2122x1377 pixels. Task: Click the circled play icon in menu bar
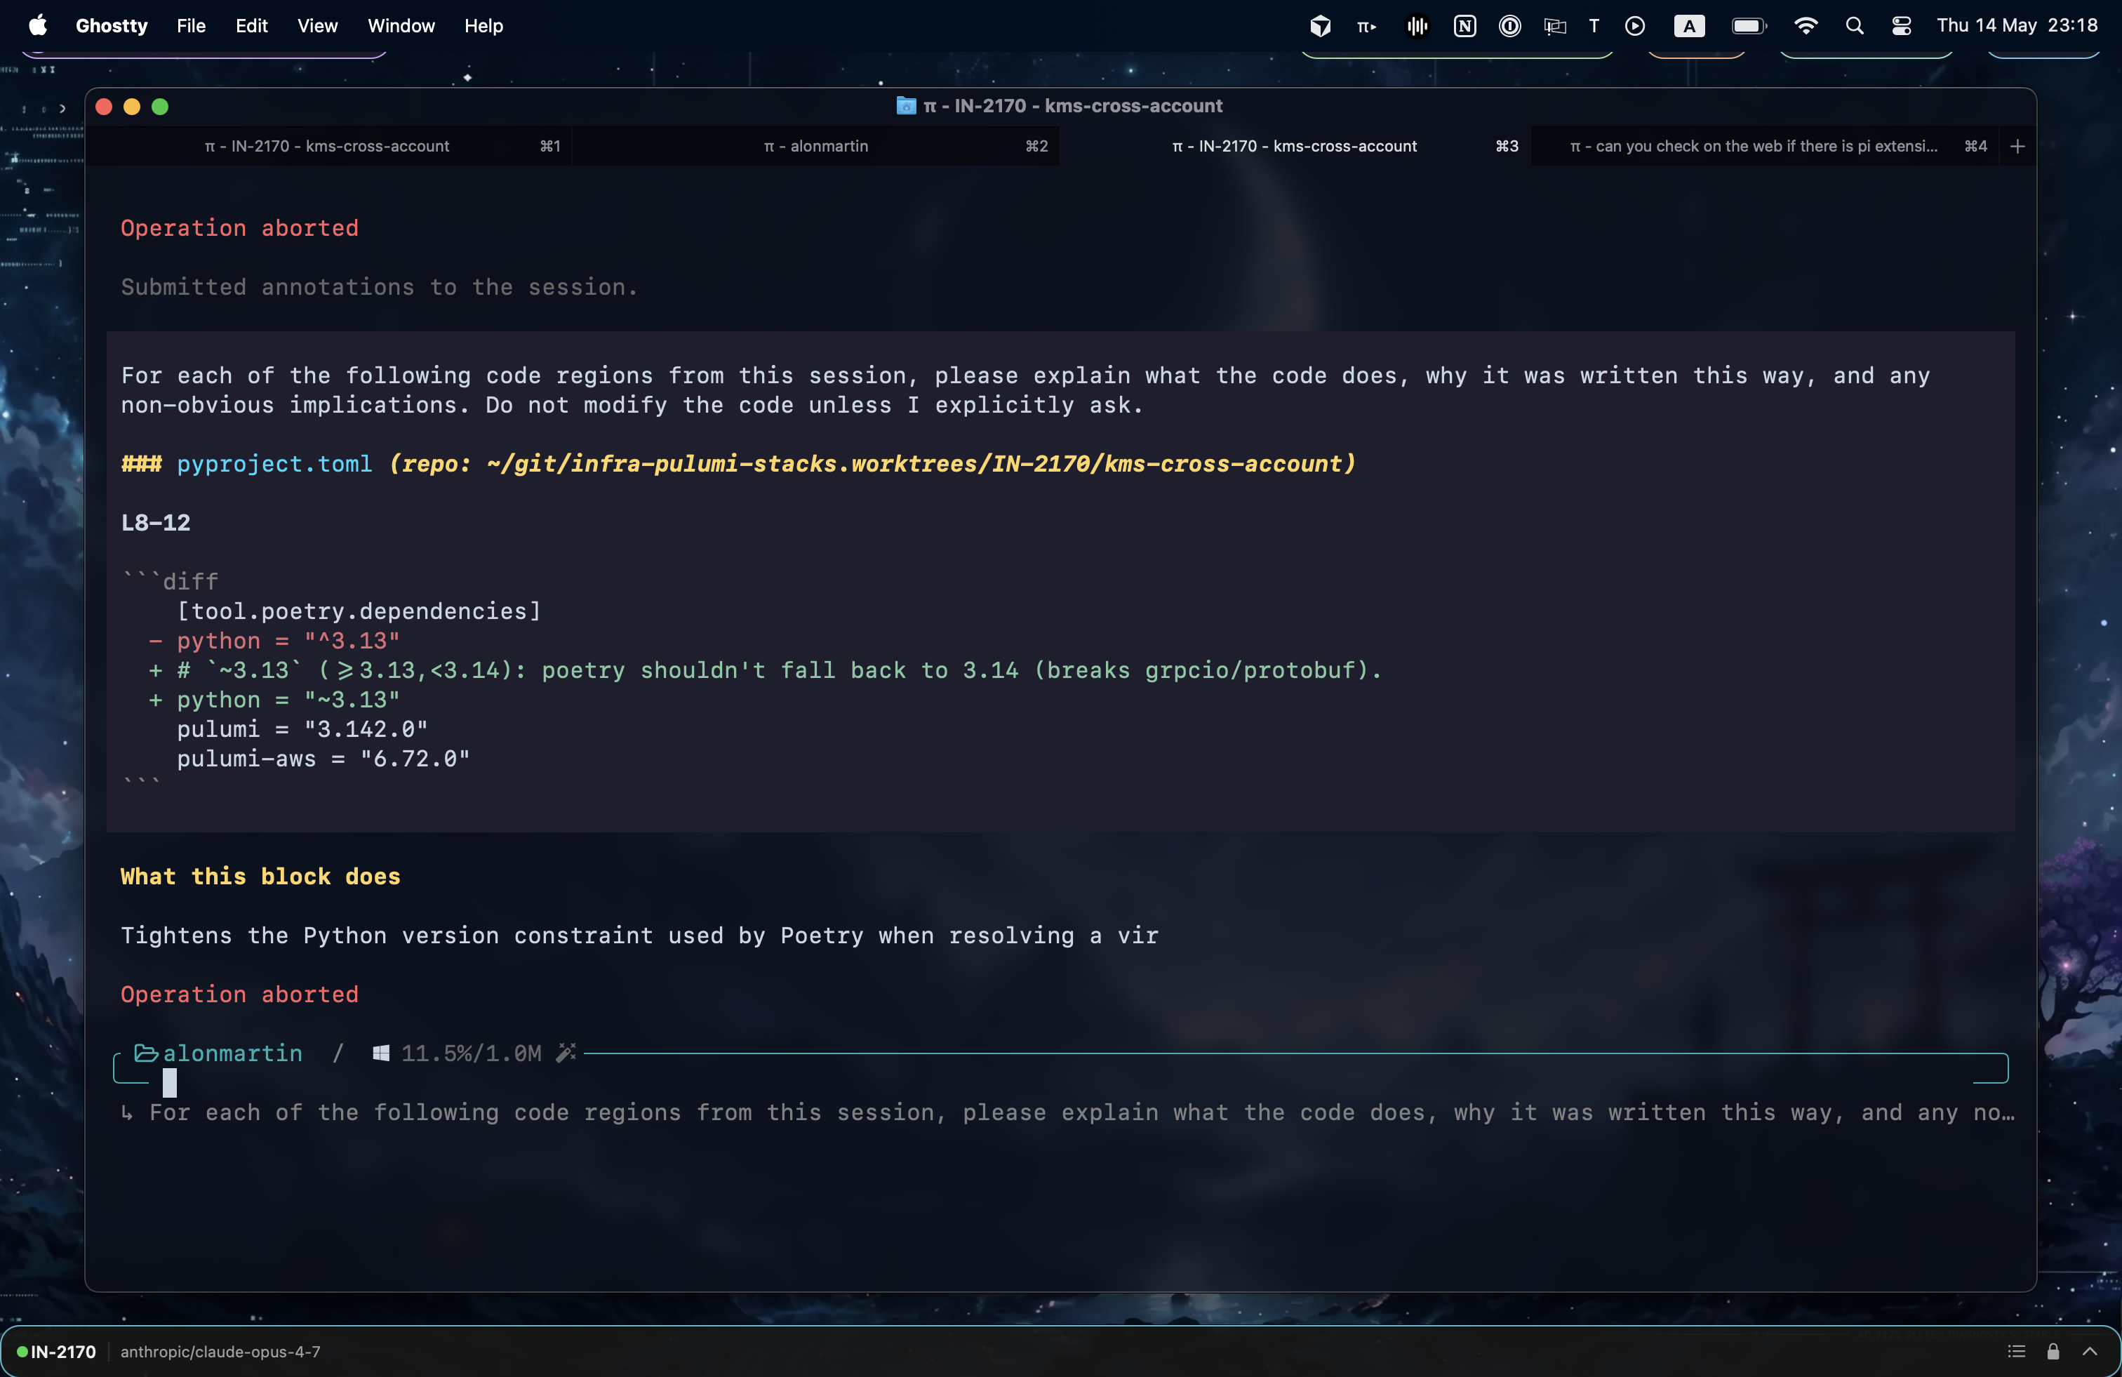coord(1635,26)
